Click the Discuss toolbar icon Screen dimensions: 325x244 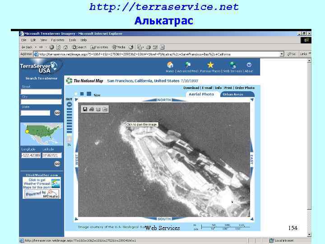tap(162, 47)
